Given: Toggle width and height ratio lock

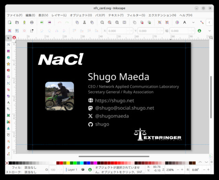Looking at the screenshot, I should pyautogui.click(x=199, y=31).
